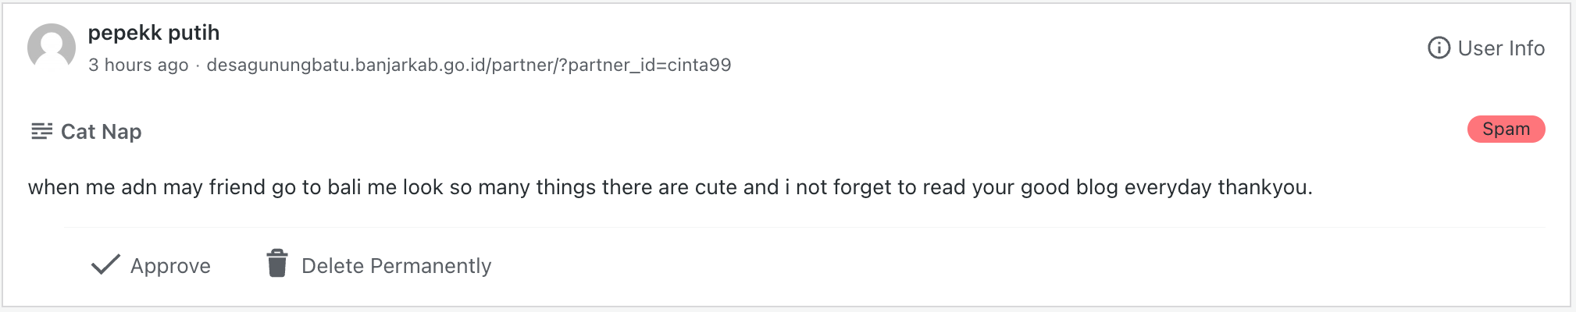This screenshot has height=312, width=1576.
Task: Open the desagunungbatu.banjarkab.go.id partner URL
Action: click(x=469, y=65)
